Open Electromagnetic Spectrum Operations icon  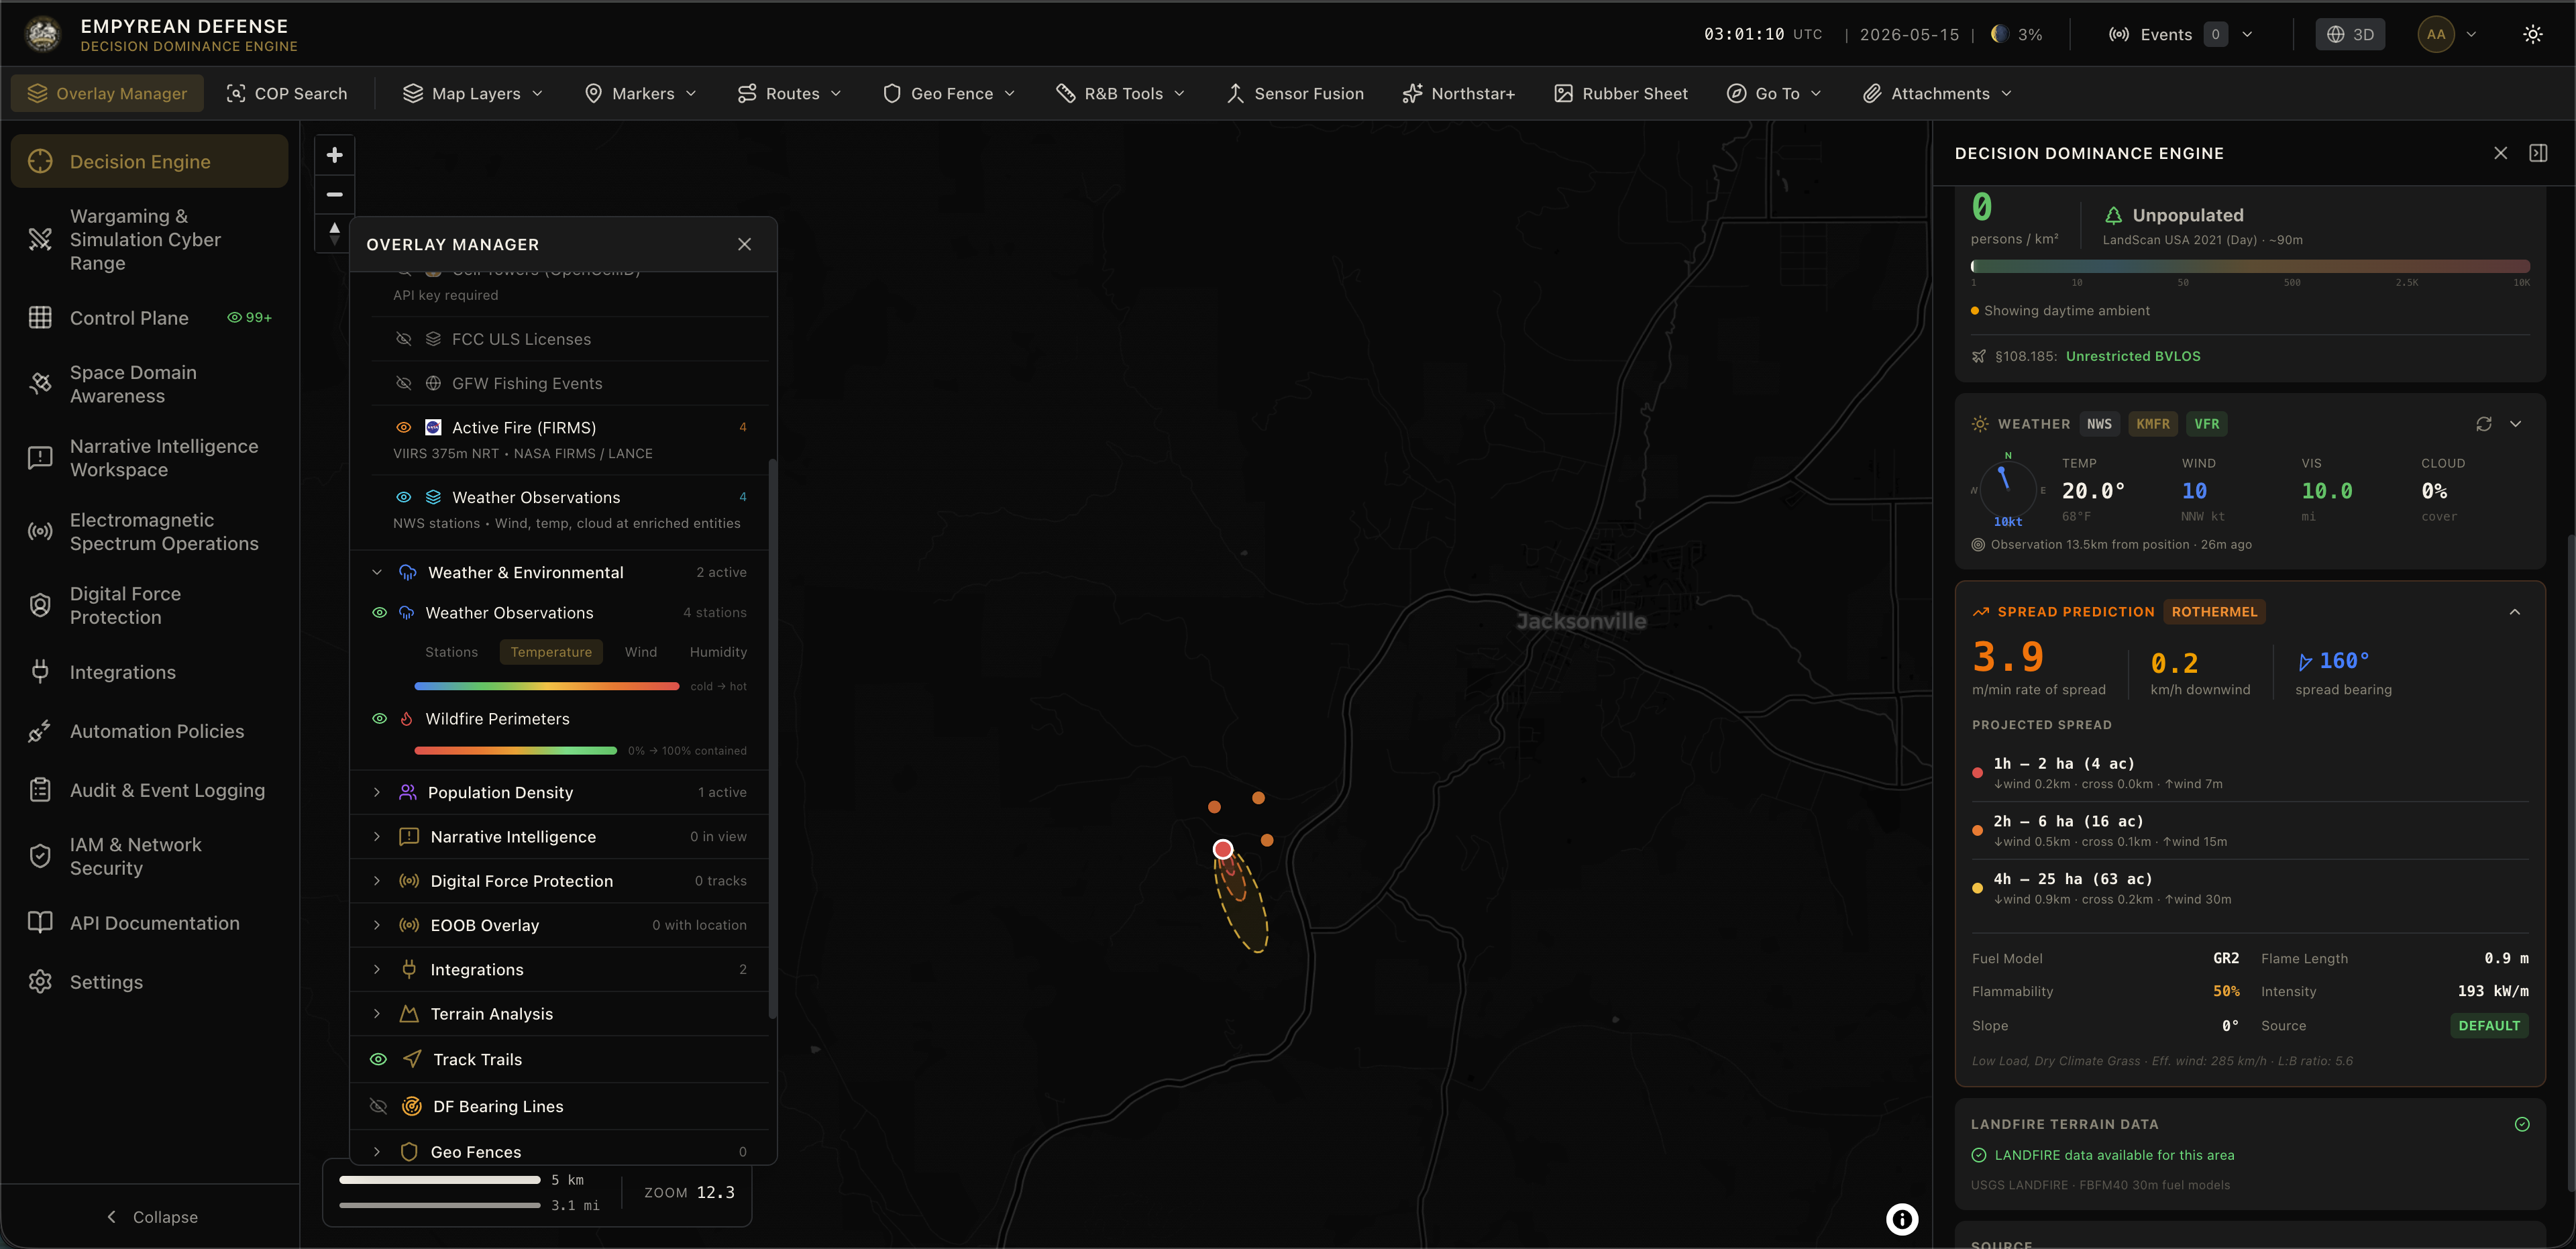coord(40,532)
